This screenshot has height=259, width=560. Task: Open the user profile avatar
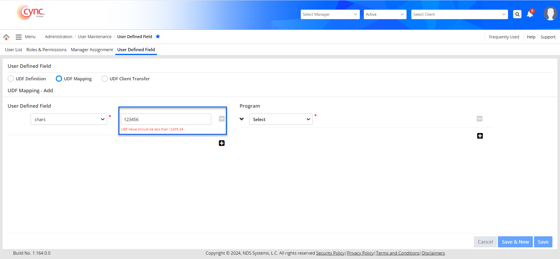[550, 14]
